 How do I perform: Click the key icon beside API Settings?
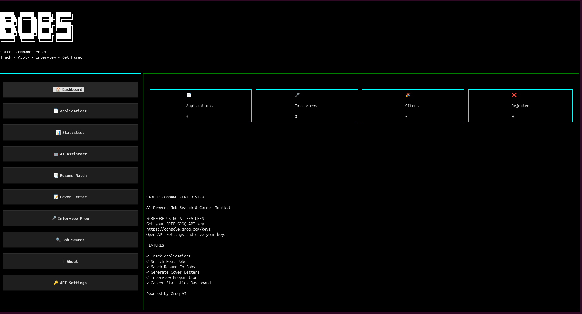point(56,283)
